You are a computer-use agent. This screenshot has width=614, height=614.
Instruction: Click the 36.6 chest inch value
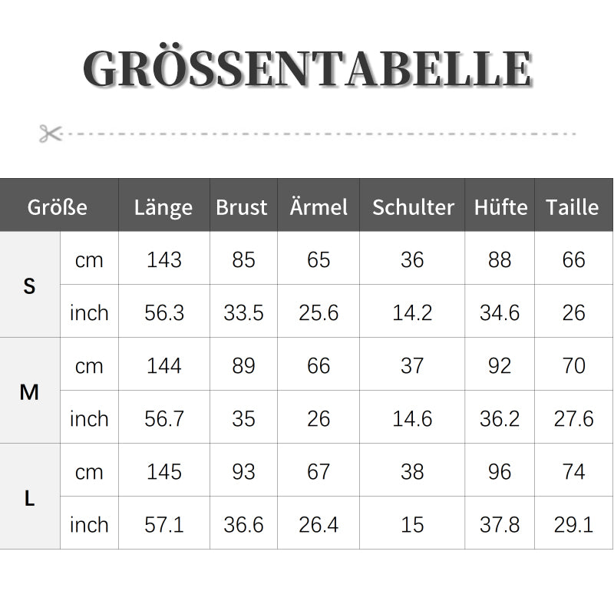pyautogui.click(x=243, y=524)
